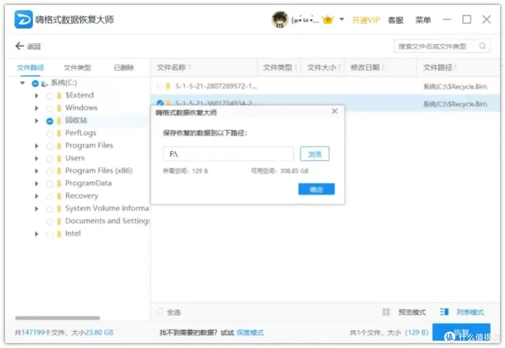
Task: Click the left panel horizontal scrollbar
Action: point(58,318)
